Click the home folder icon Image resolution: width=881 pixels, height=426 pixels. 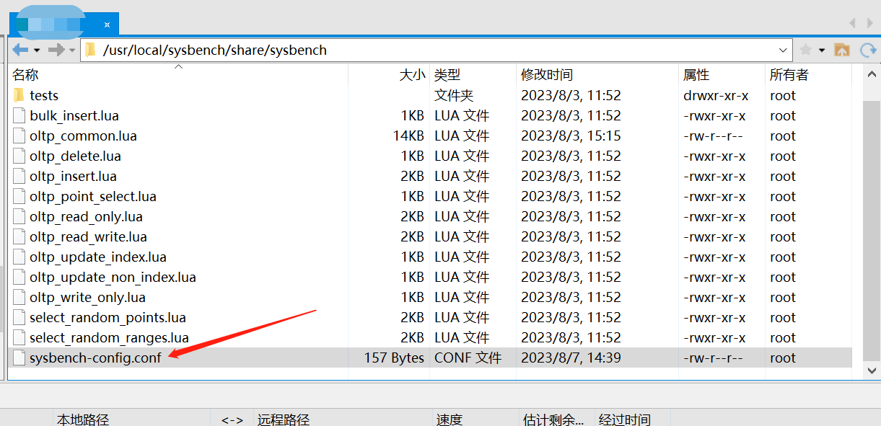click(841, 50)
